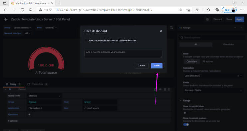The height and width of the screenshot is (131, 247).
Task: Click the browser profile sign-in button
Action: [x=229, y=10]
